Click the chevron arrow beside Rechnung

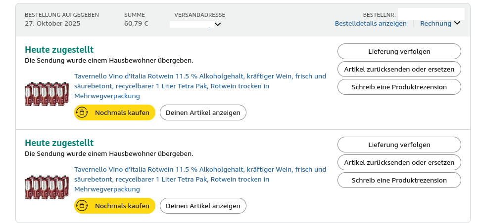pos(457,23)
